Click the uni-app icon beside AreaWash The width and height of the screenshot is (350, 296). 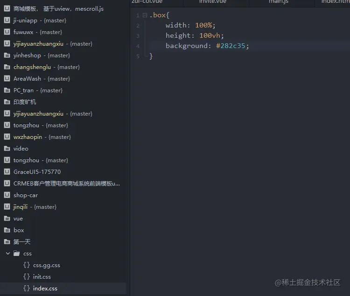point(7,78)
